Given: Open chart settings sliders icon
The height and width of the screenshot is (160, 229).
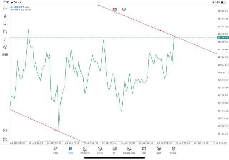Looking at the screenshot, I should coord(5,31).
